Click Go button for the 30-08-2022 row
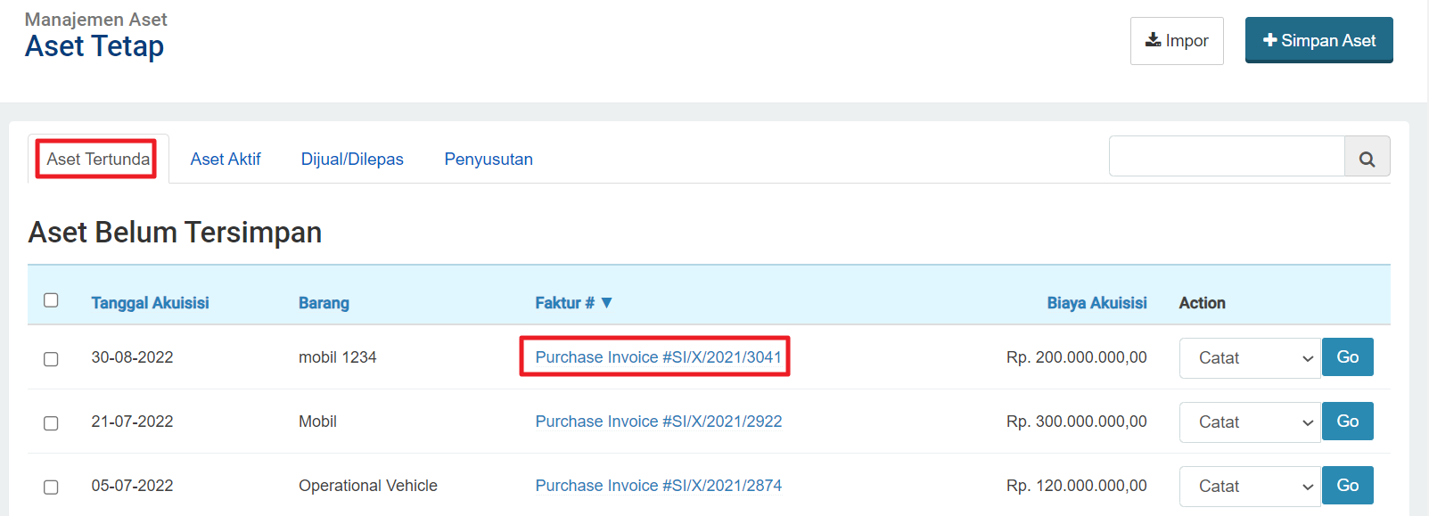1429x516 pixels. click(1347, 357)
